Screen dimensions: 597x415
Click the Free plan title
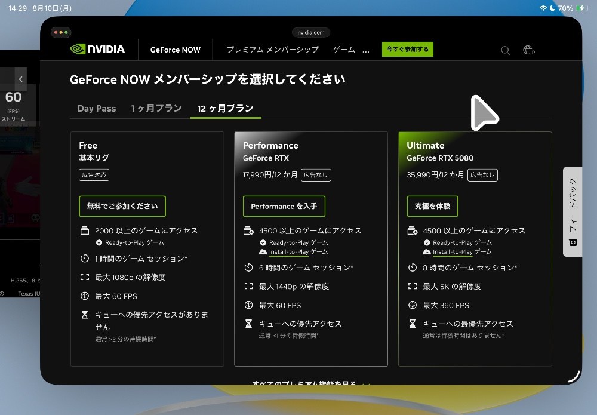coord(88,146)
